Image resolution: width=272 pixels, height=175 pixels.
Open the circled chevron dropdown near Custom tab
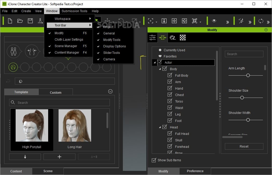(110, 91)
